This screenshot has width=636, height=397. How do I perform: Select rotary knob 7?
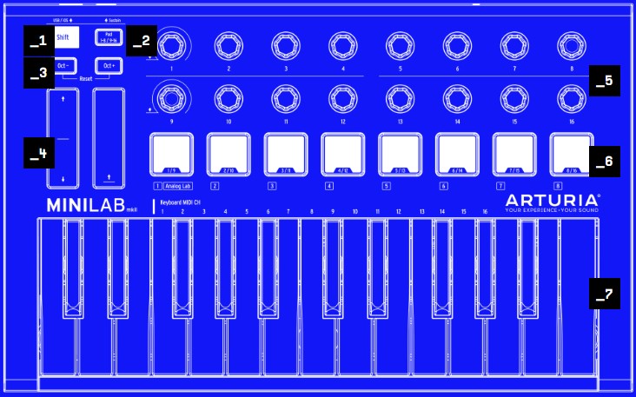pyautogui.click(x=514, y=45)
